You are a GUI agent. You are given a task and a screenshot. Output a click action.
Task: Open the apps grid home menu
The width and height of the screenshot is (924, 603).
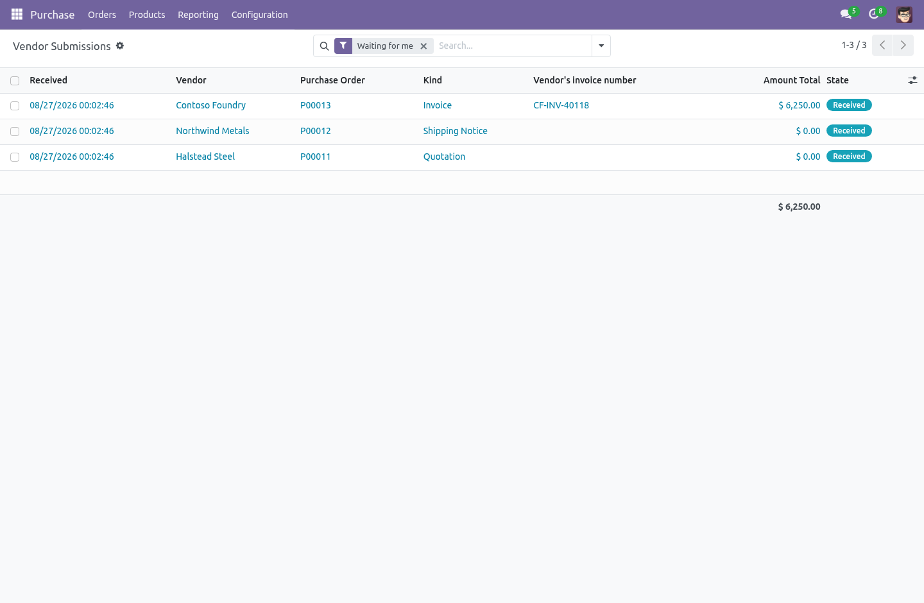click(17, 14)
